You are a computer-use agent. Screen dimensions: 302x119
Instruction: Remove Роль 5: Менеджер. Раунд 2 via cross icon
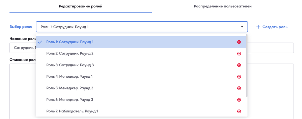(x=239, y=88)
